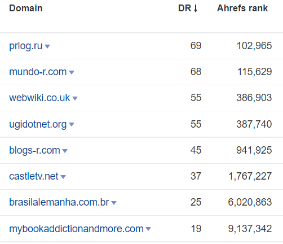The height and width of the screenshot is (244, 283).
Task: Sort table by DR column header
Action: (185, 8)
